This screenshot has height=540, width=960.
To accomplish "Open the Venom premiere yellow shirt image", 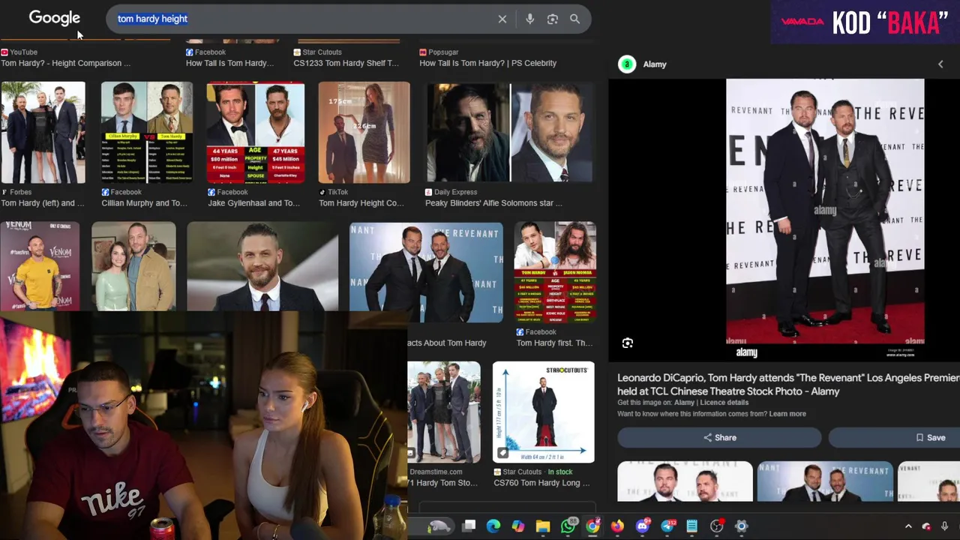I will (x=40, y=266).
